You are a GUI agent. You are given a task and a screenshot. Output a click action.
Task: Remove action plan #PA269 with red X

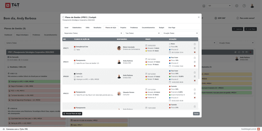[x=195, y=81]
